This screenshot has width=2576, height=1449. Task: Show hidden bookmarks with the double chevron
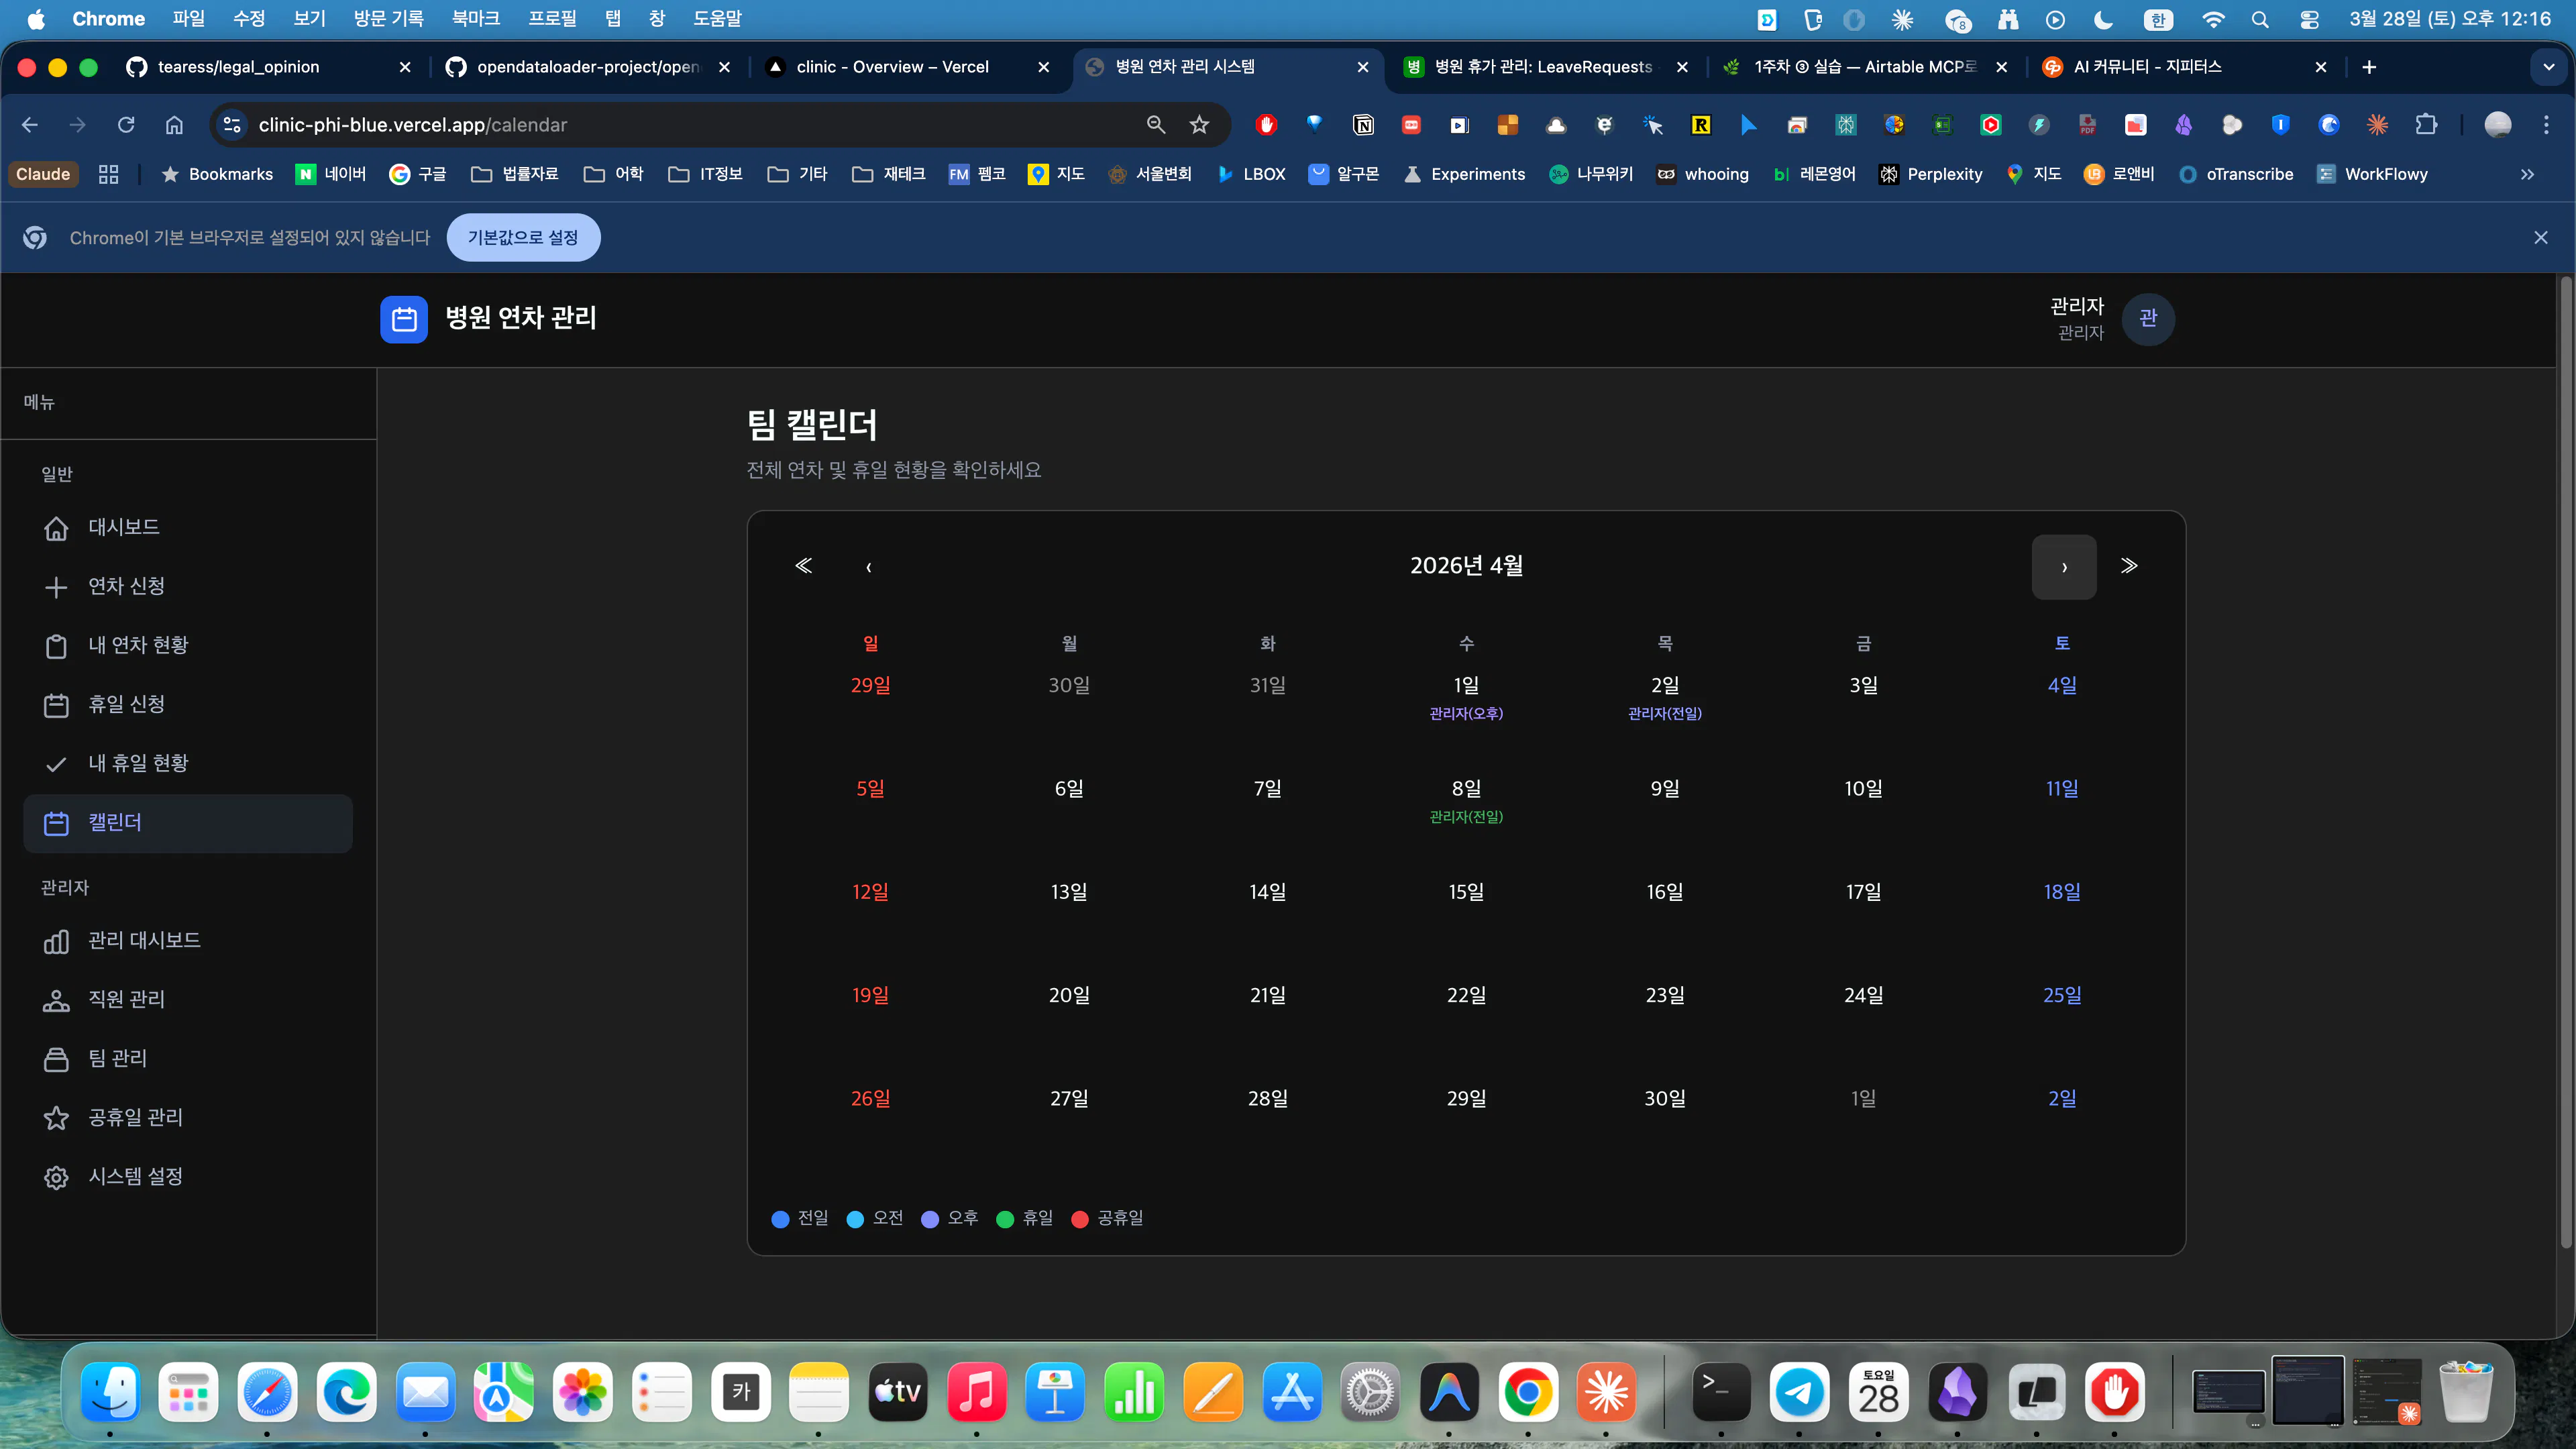pyautogui.click(x=2527, y=174)
